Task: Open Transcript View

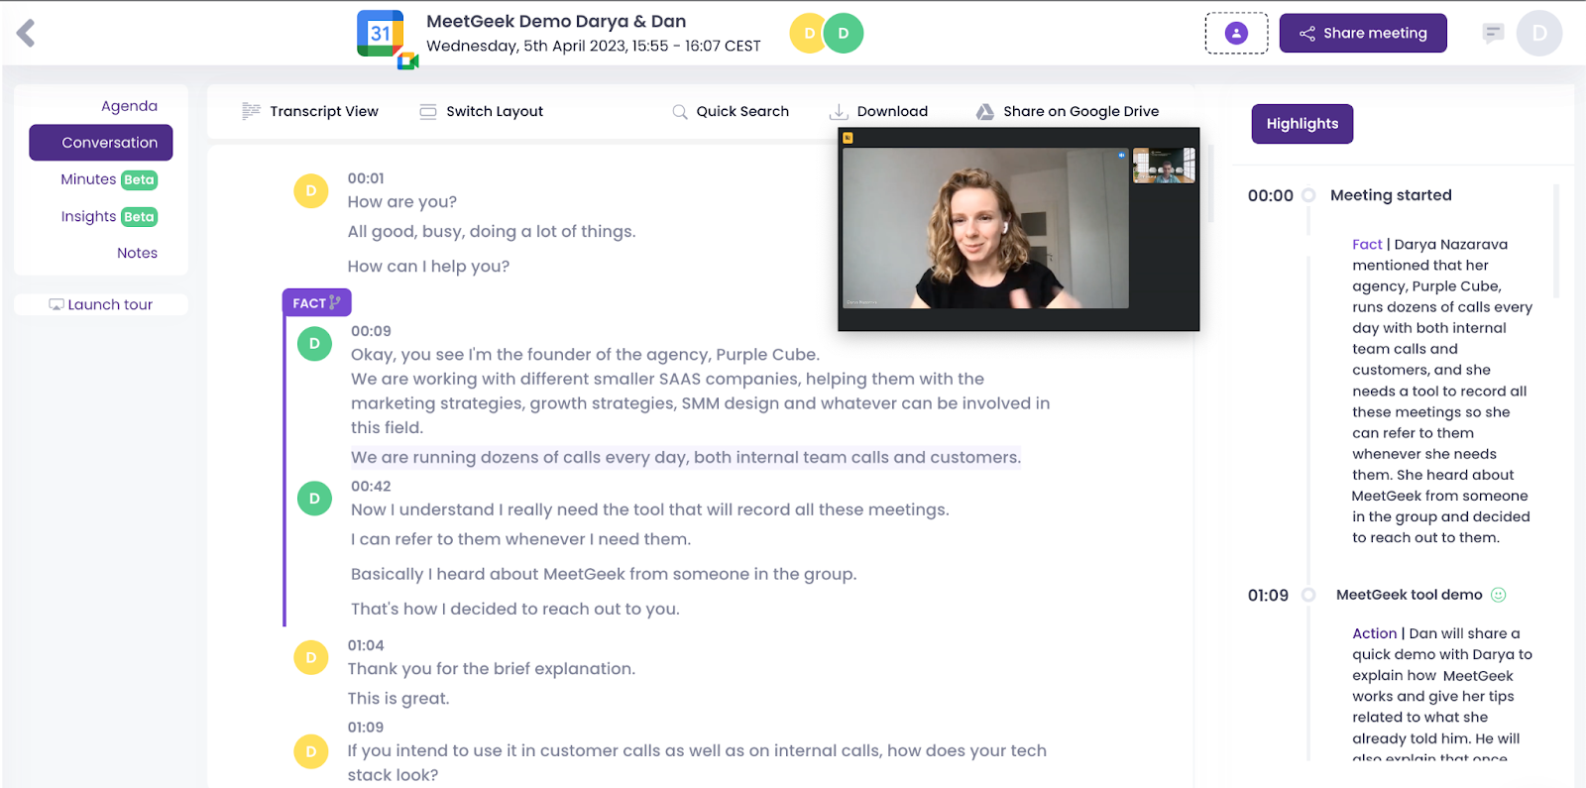Action: [310, 112]
